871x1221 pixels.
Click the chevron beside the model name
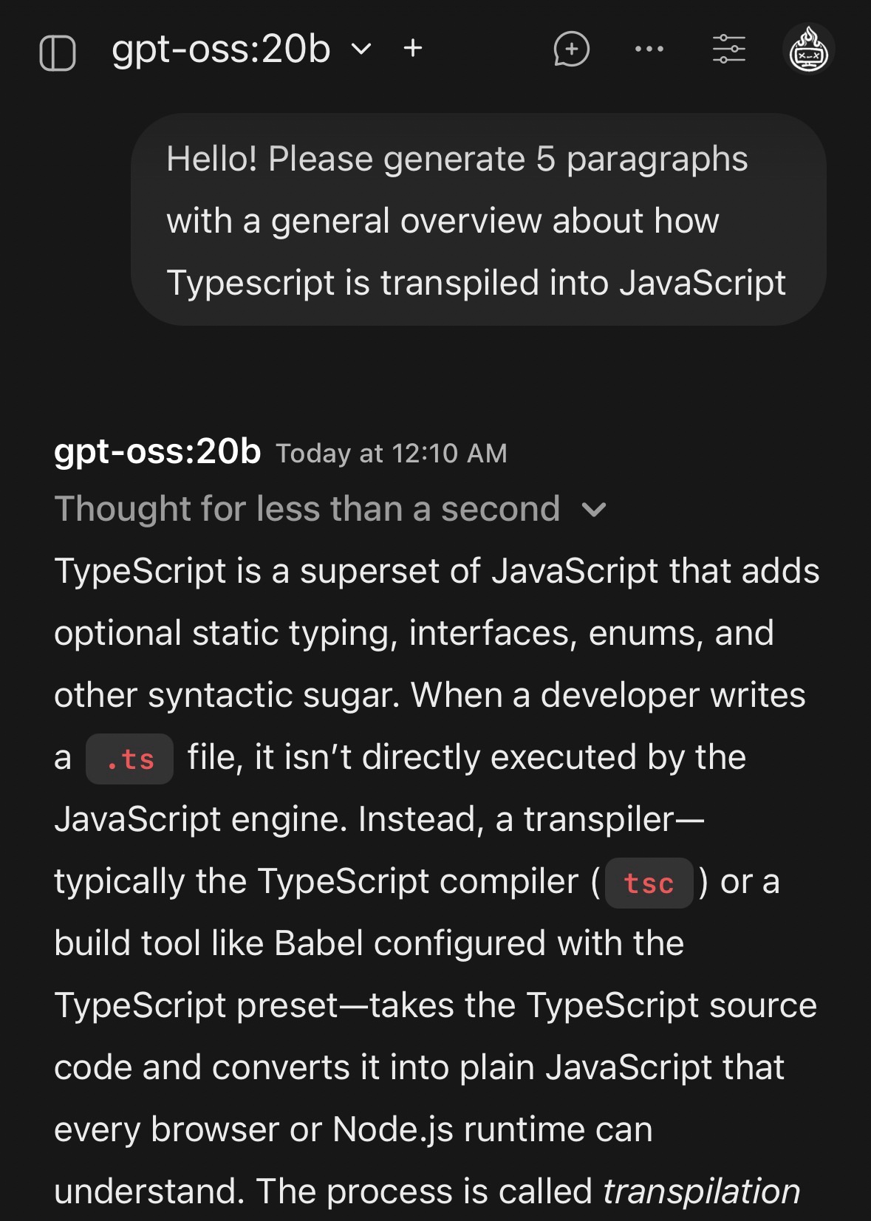click(361, 49)
